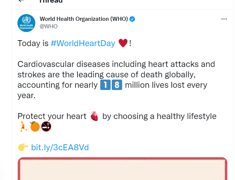This screenshot has width=235, height=180.
Task: Click the back arrow beside Thread
Action: (21, 1)
